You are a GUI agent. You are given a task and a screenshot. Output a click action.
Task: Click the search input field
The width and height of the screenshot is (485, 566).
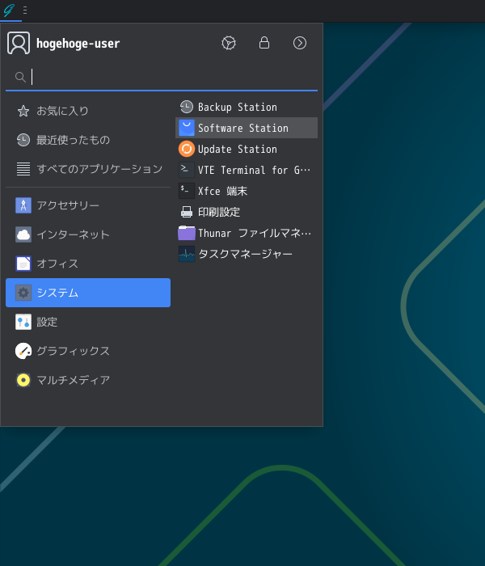point(162,78)
